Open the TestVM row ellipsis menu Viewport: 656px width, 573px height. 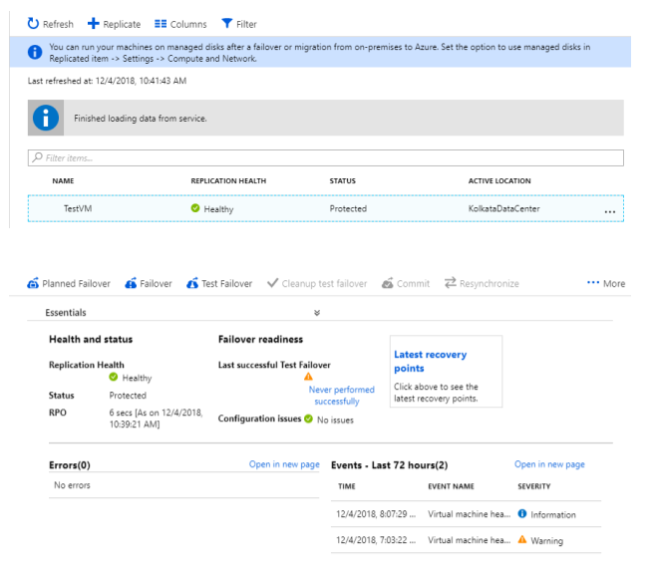[609, 211]
